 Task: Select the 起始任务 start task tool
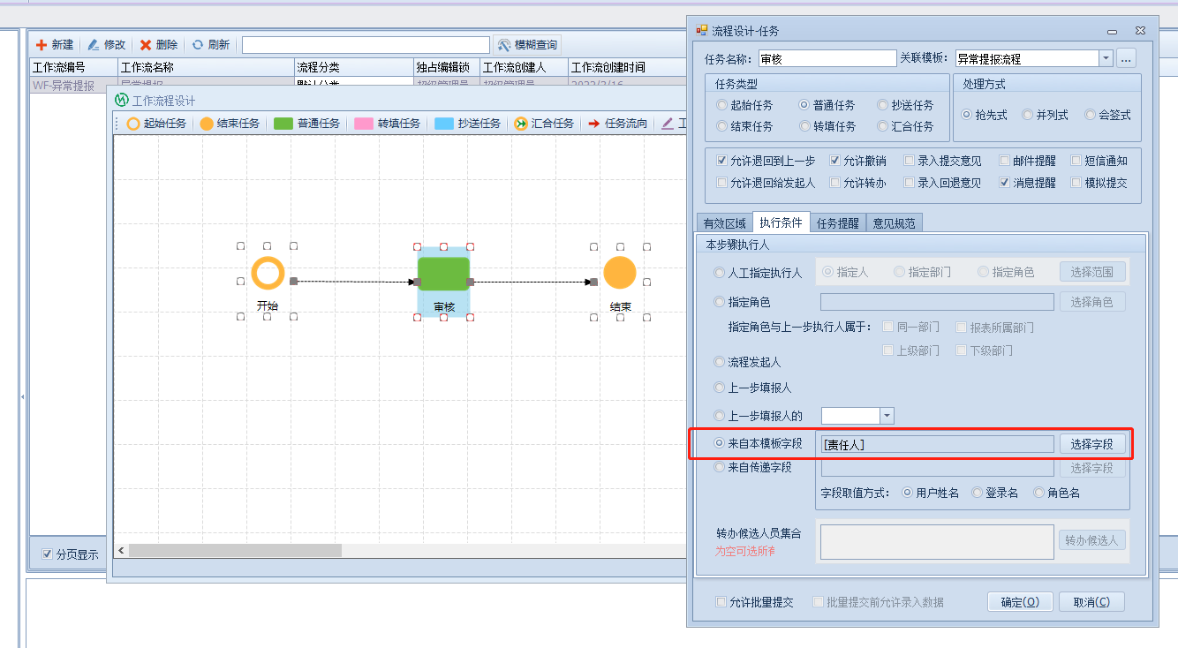pos(133,124)
